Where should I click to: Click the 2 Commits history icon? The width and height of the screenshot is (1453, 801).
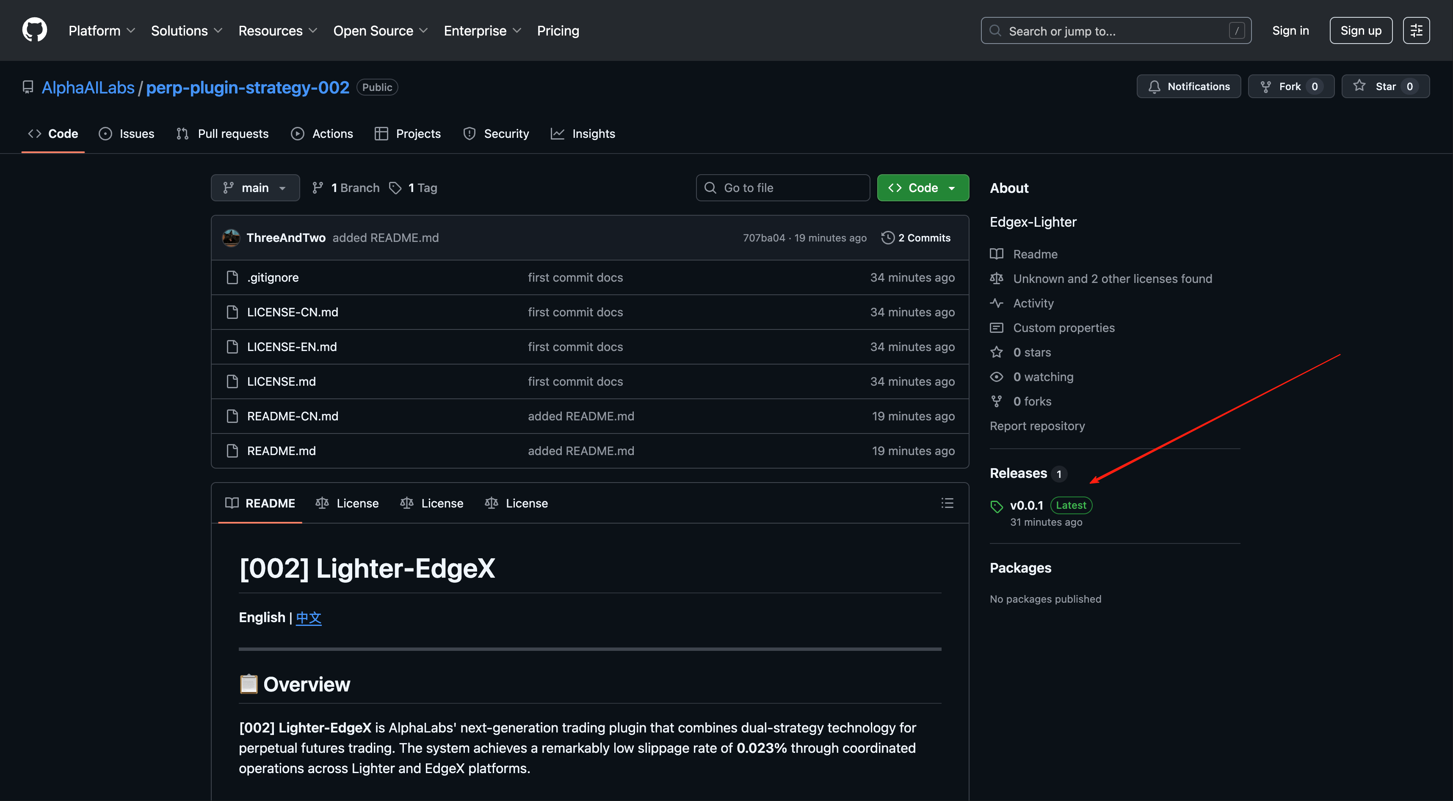[x=888, y=238]
